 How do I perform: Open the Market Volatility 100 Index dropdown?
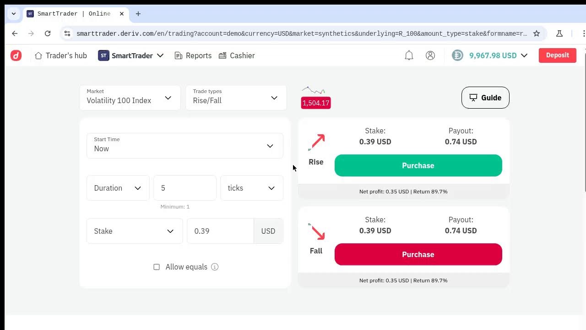coord(130,97)
